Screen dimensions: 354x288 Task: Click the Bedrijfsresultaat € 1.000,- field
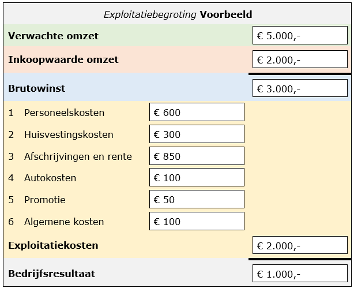point(300,274)
